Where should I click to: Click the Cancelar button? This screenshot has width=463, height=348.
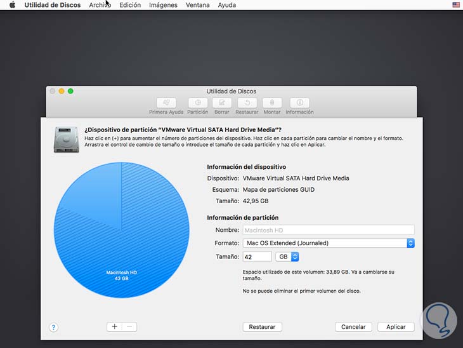(x=353, y=327)
